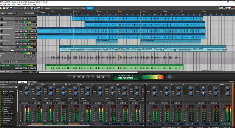Click the Save project toolbar icon

pos(11,8)
